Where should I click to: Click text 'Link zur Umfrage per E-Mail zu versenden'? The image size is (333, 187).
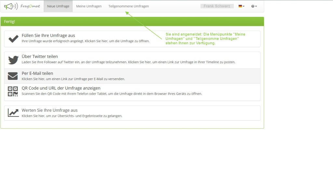click(93, 79)
